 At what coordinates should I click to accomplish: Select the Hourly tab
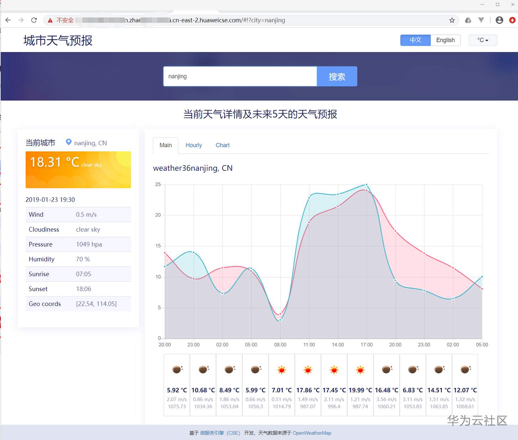pyautogui.click(x=194, y=145)
